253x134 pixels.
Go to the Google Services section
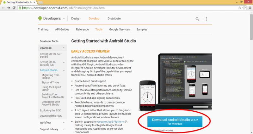tap(120, 29)
